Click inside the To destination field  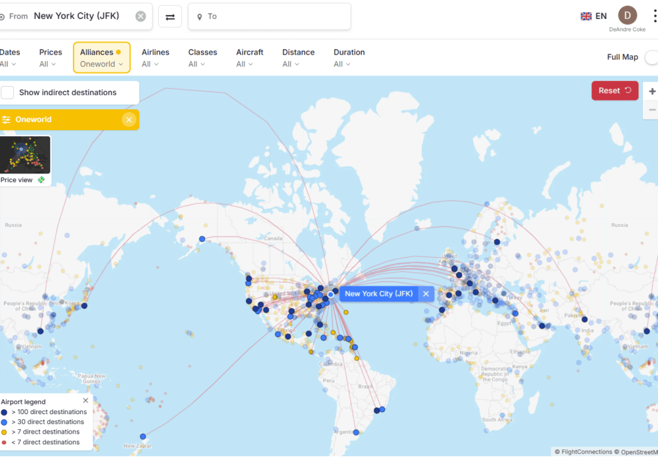pyautogui.click(x=270, y=16)
